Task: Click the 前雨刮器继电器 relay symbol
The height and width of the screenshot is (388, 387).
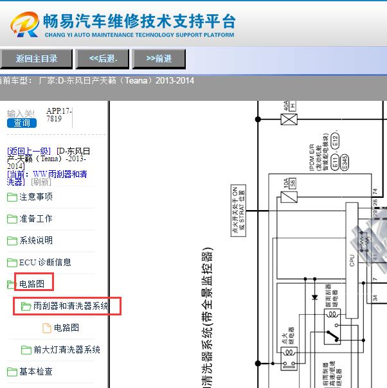Action: 332,326
